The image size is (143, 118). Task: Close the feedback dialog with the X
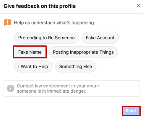click(139, 6)
